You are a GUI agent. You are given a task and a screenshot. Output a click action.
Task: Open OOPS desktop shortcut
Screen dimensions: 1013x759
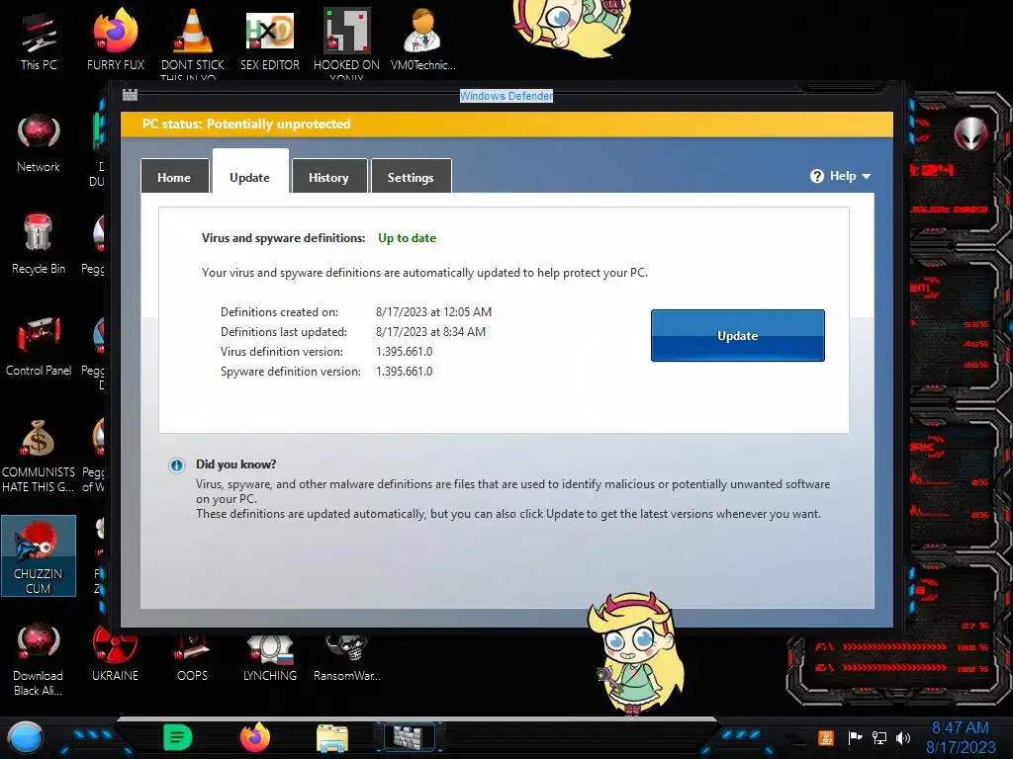click(x=192, y=658)
